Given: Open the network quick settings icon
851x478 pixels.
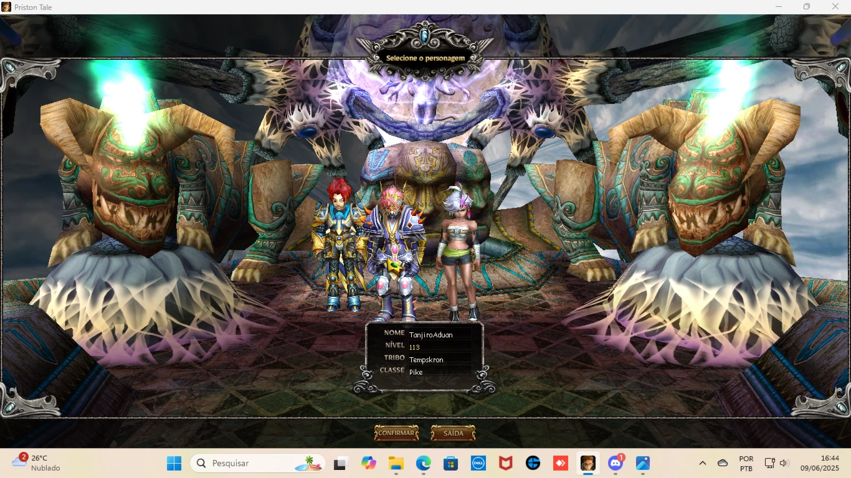Looking at the screenshot, I should pos(770,463).
